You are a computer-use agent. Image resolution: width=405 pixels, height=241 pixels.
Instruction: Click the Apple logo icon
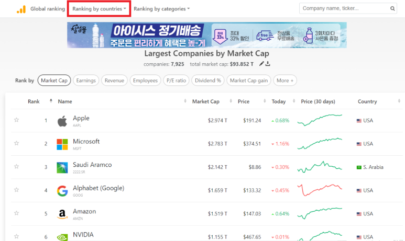pyautogui.click(x=62, y=121)
